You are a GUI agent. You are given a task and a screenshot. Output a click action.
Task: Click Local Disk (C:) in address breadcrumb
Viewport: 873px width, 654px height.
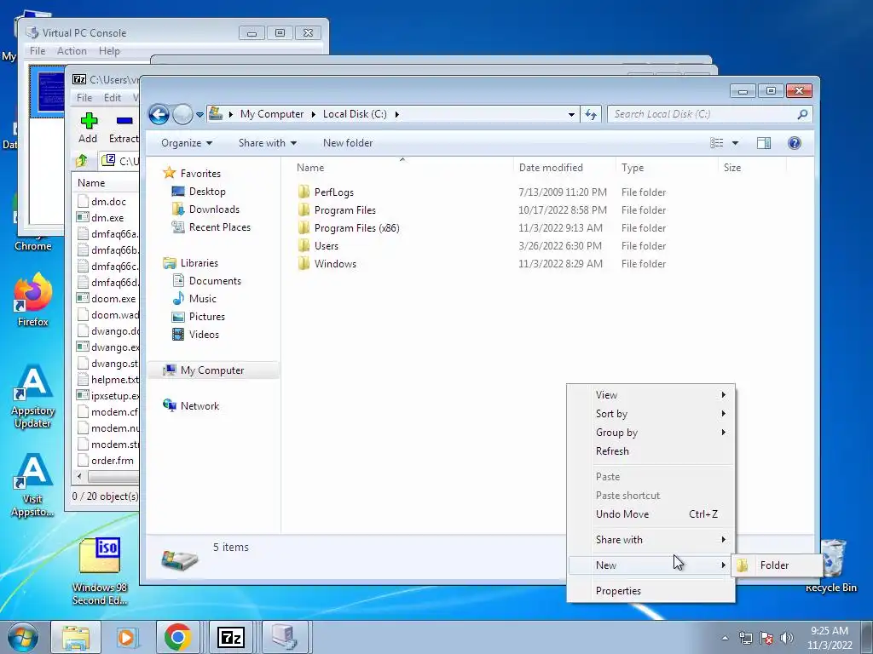coord(355,114)
